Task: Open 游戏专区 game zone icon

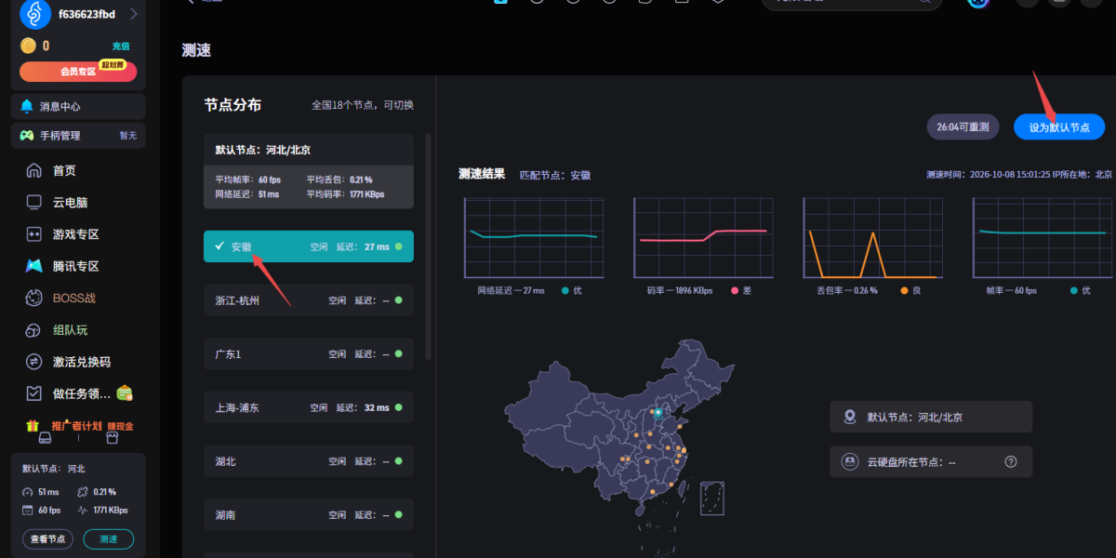Action: click(34, 234)
